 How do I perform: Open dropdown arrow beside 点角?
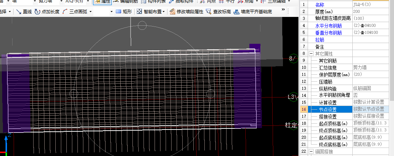point(256,1)
